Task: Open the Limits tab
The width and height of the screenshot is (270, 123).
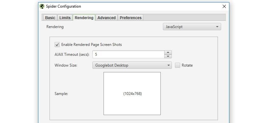Action: coord(65,18)
